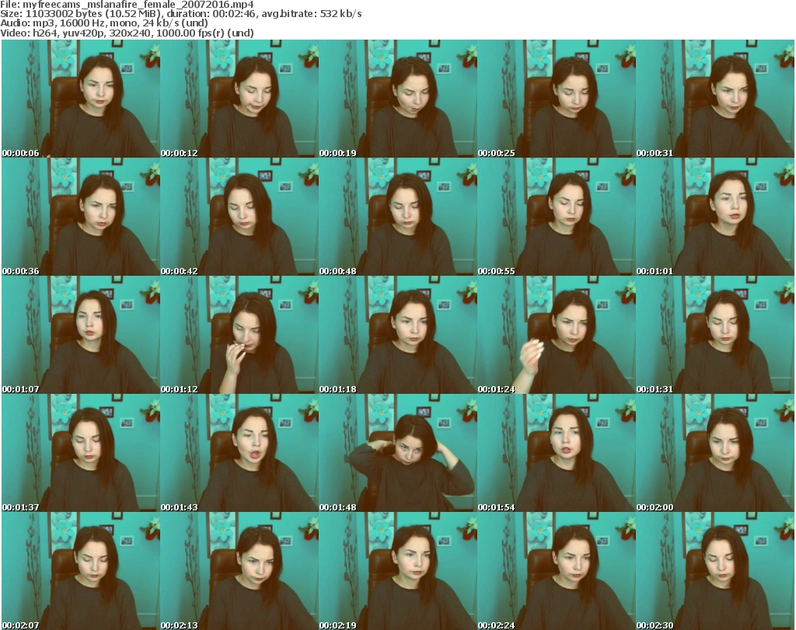
Task: Click the file name header line
Action: tap(127, 5)
